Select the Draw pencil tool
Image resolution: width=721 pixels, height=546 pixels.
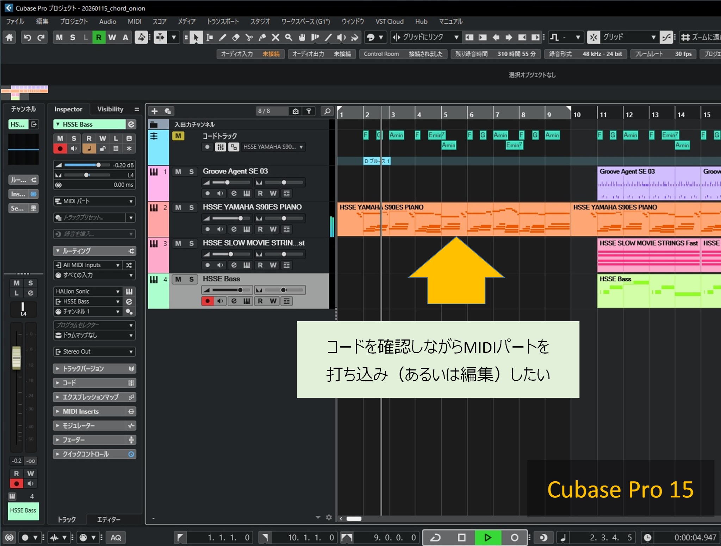pyautogui.click(x=223, y=37)
